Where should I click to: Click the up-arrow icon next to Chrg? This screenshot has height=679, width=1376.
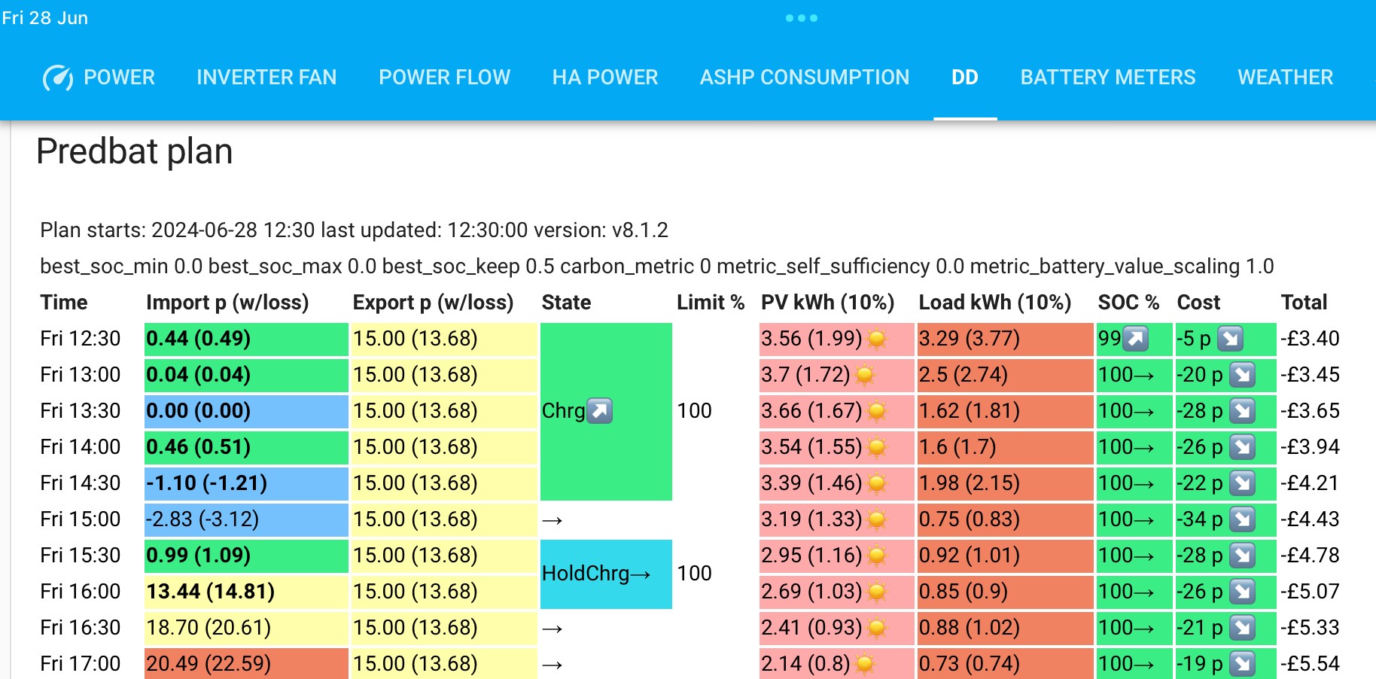pyautogui.click(x=599, y=411)
